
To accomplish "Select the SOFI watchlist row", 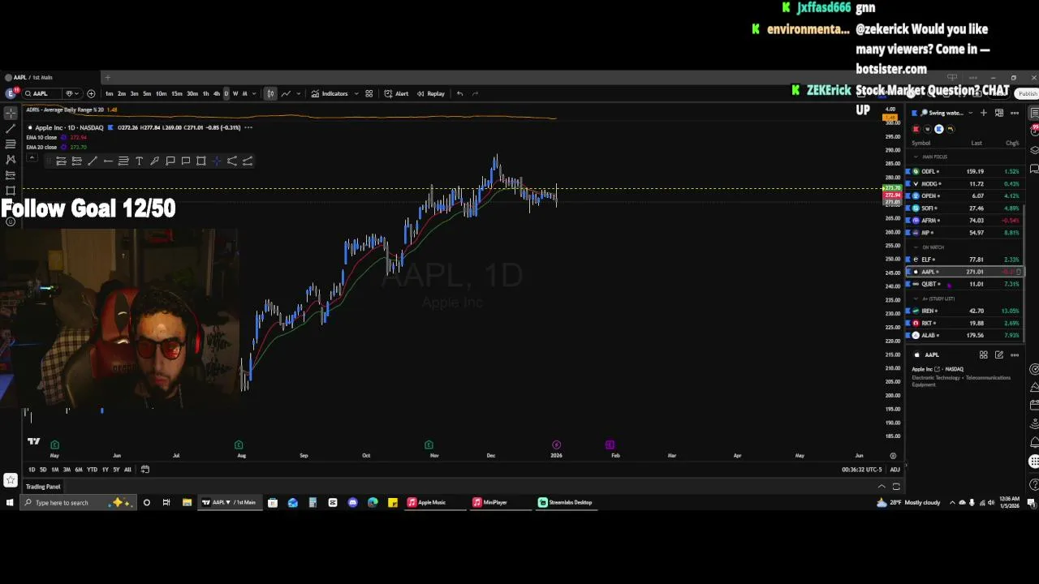I will pyautogui.click(x=965, y=208).
